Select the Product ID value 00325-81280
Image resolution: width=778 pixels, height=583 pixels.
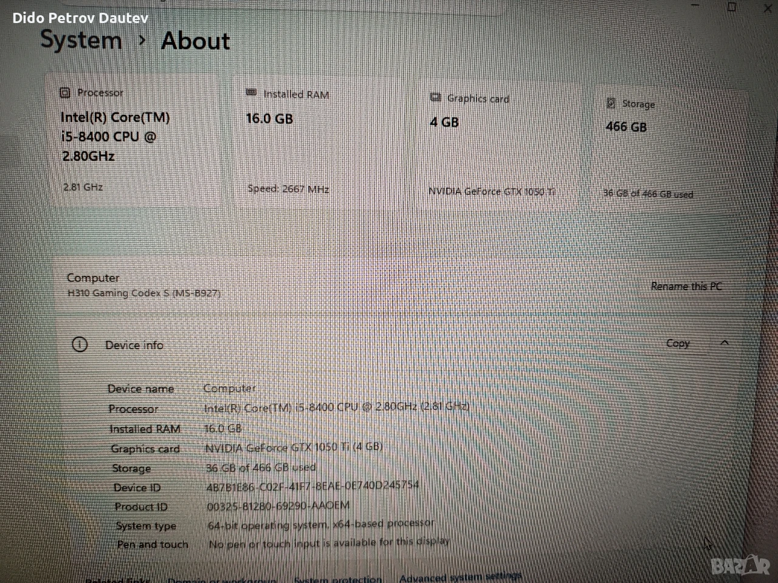click(278, 505)
